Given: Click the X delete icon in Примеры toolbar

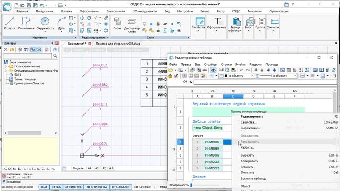Looking at the screenshot, I should click(x=6, y=49).
